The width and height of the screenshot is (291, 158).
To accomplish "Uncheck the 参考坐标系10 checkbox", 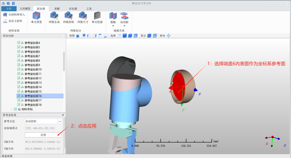I will tap(19, 69).
